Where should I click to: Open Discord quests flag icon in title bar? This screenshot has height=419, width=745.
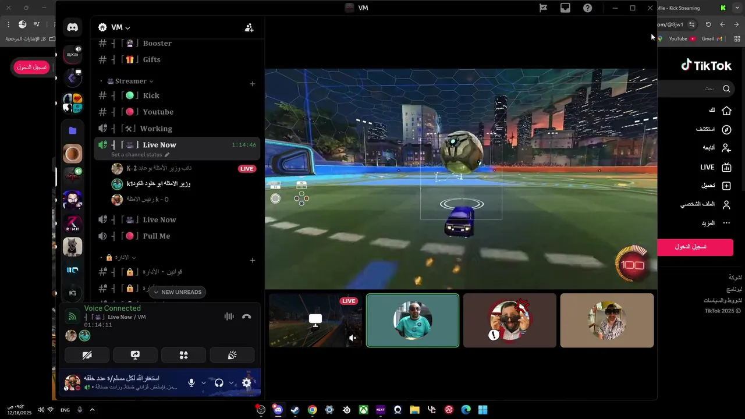coord(543,8)
